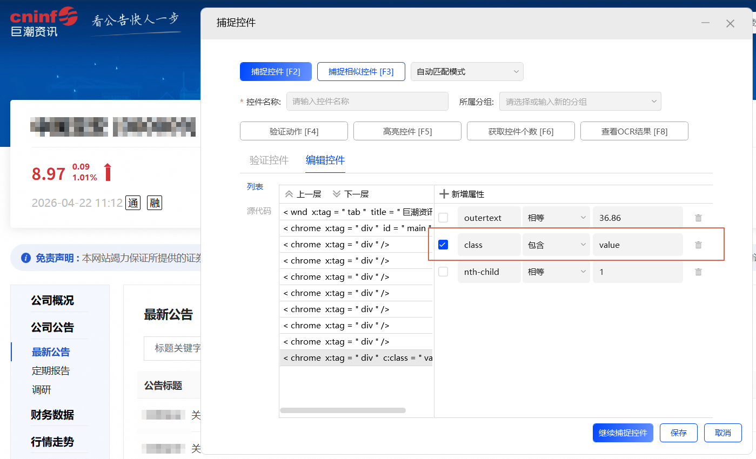
Task: Delete the outertext attribute row
Action: 698,218
